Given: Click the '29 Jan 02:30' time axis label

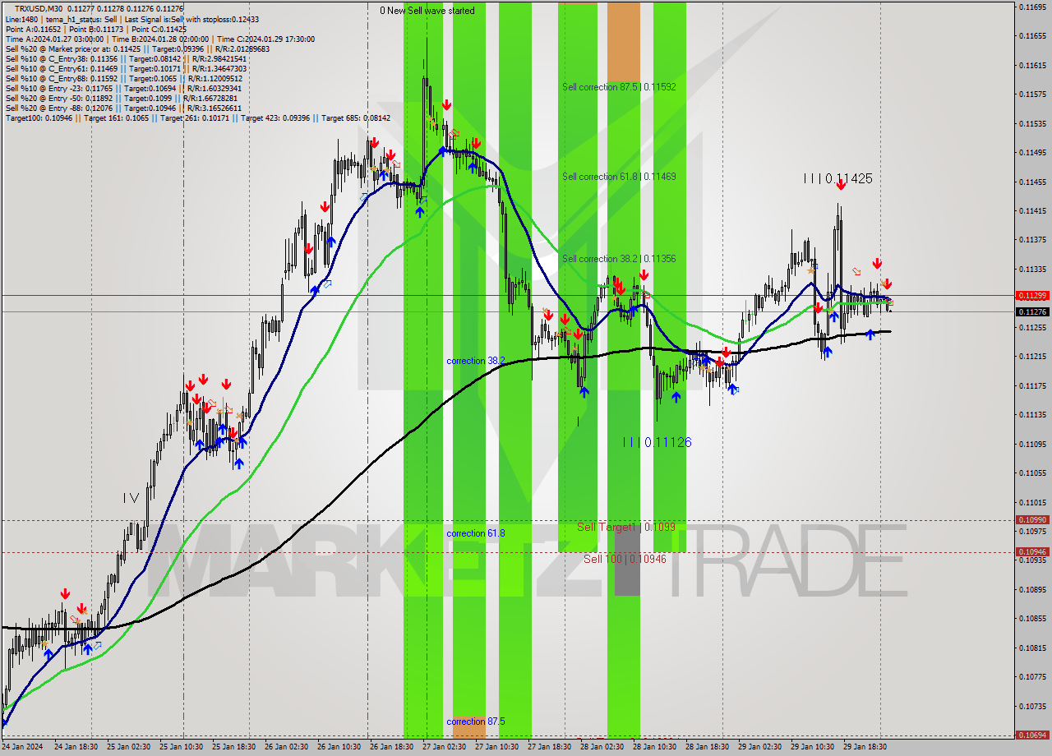Looking at the screenshot, I should tap(759, 747).
